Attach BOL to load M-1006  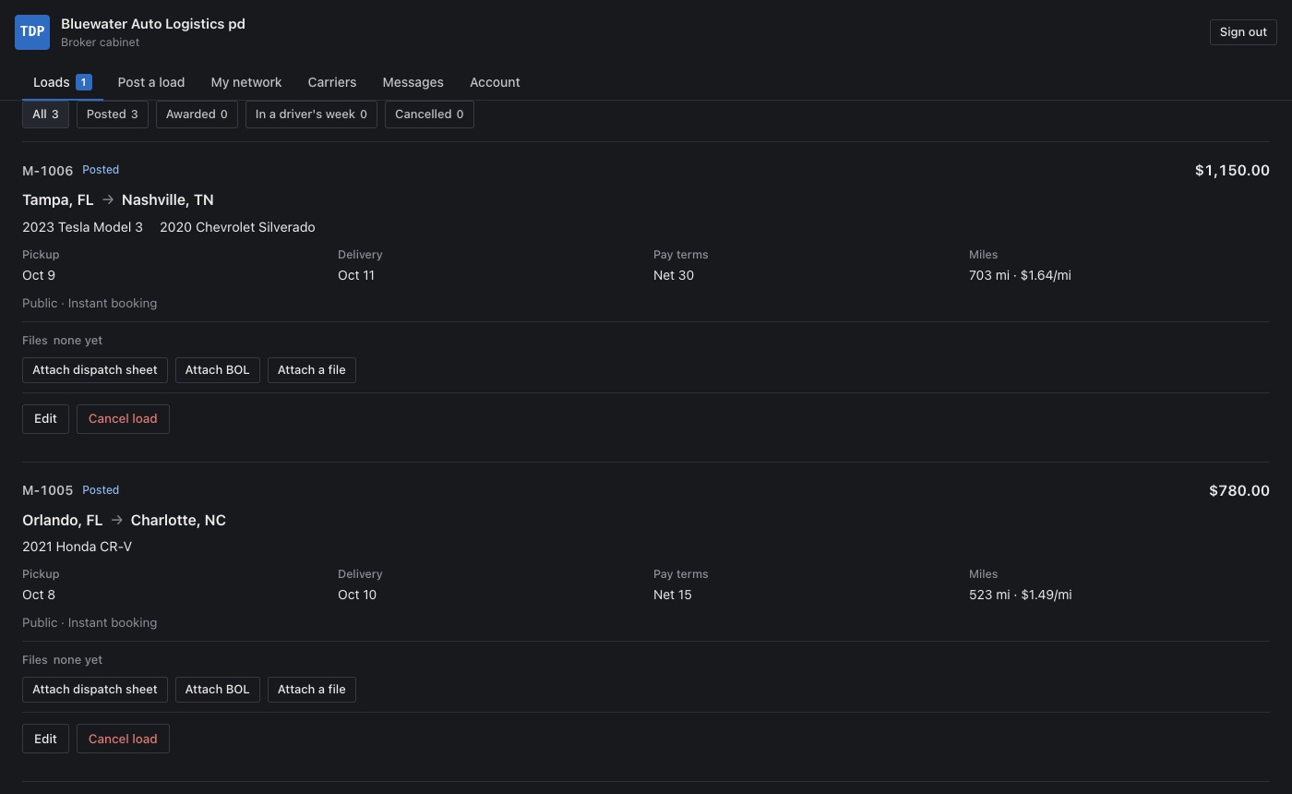(x=218, y=370)
